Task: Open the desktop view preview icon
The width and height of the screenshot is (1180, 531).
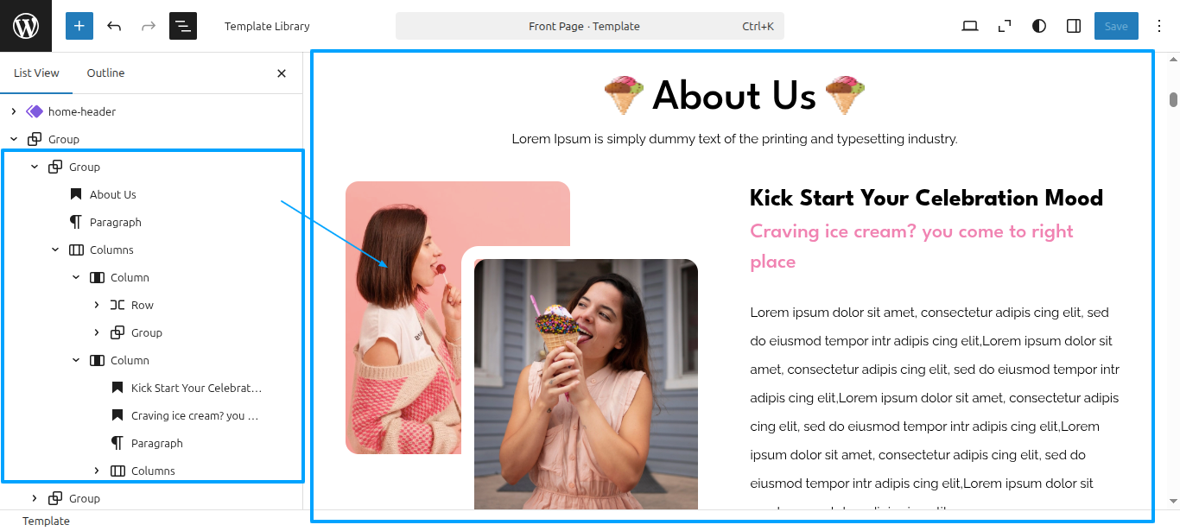Action: coord(970,26)
